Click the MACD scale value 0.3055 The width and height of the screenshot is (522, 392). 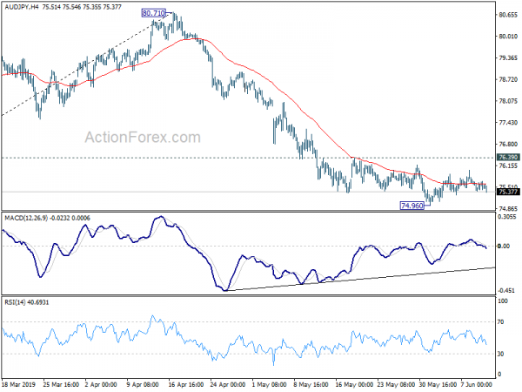pyautogui.click(x=507, y=217)
